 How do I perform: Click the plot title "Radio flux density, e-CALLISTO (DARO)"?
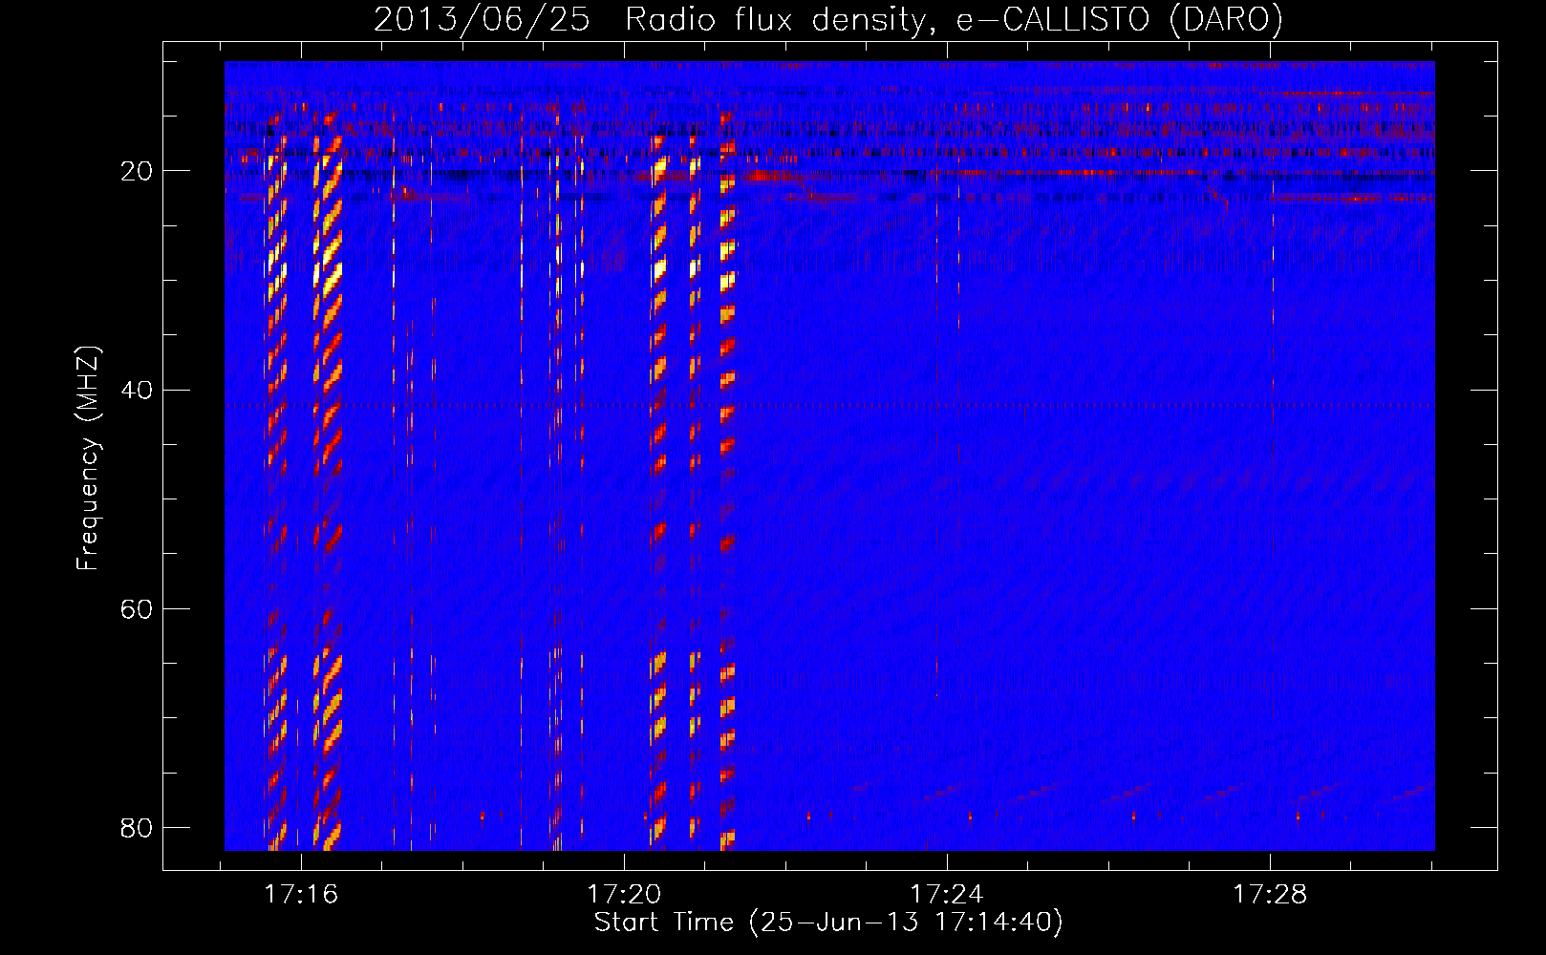(x=954, y=20)
